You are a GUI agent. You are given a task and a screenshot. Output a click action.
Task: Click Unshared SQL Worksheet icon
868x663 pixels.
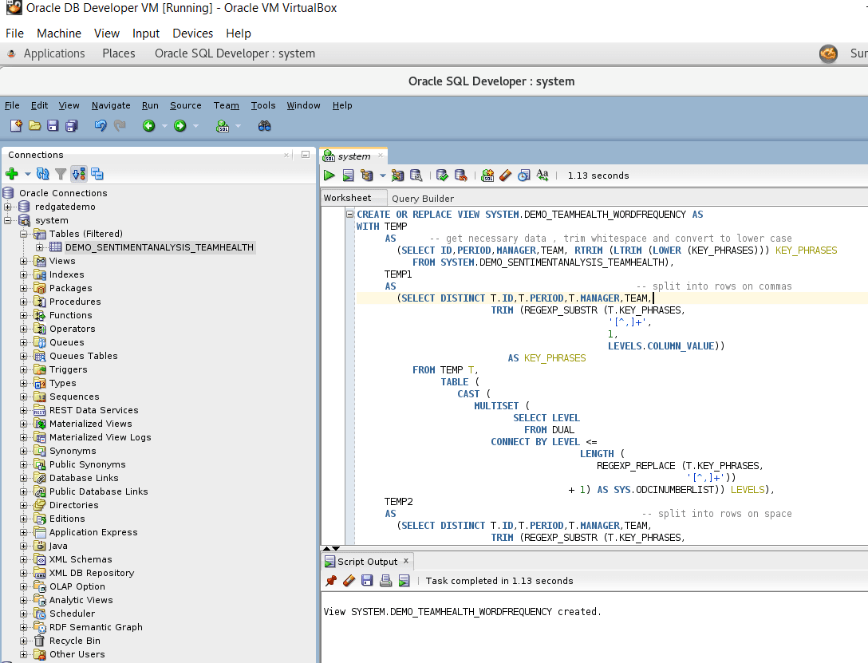coord(487,176)
